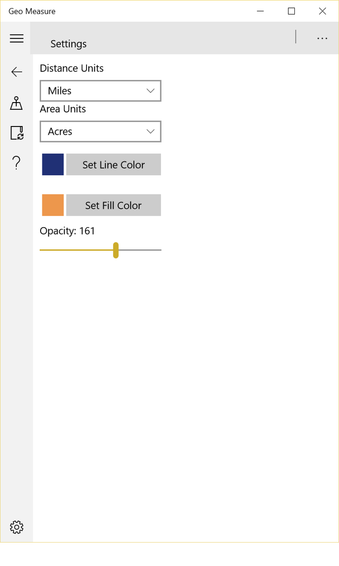Close the Geo Measure window
The height and width of the screenshot is (566, 339).
323,11
